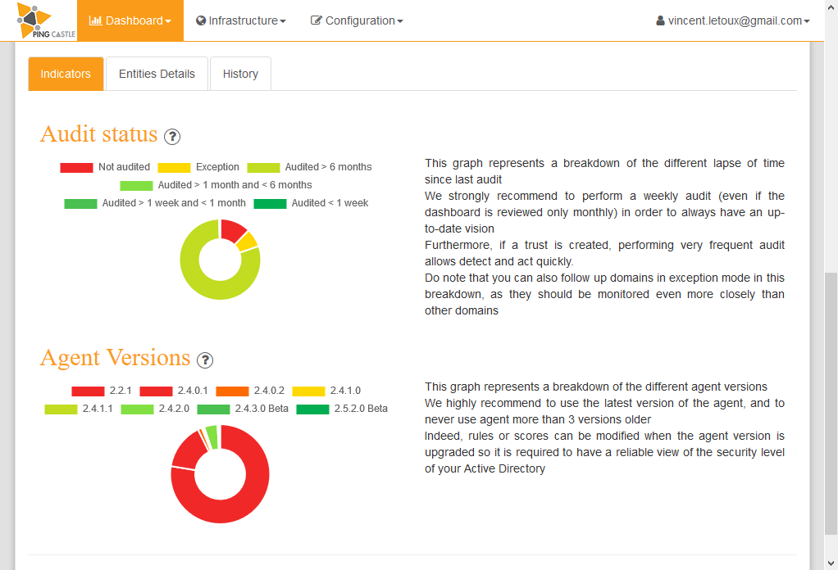Image resolution: width=838 pixels, height=570 pixels.
Task: Toggle the 2.4.1.1 version legend entry
Action: [79, 409]
